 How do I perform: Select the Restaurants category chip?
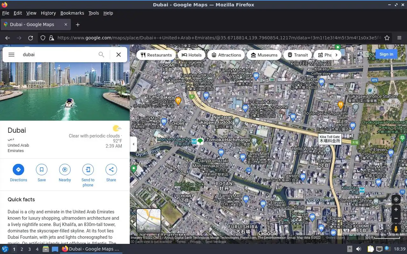(x=156, y=55)
